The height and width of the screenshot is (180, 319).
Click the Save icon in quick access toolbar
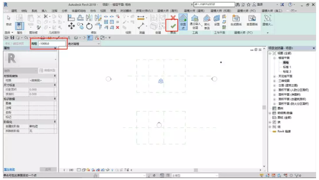pyautogui.click(x=12, y=38)
